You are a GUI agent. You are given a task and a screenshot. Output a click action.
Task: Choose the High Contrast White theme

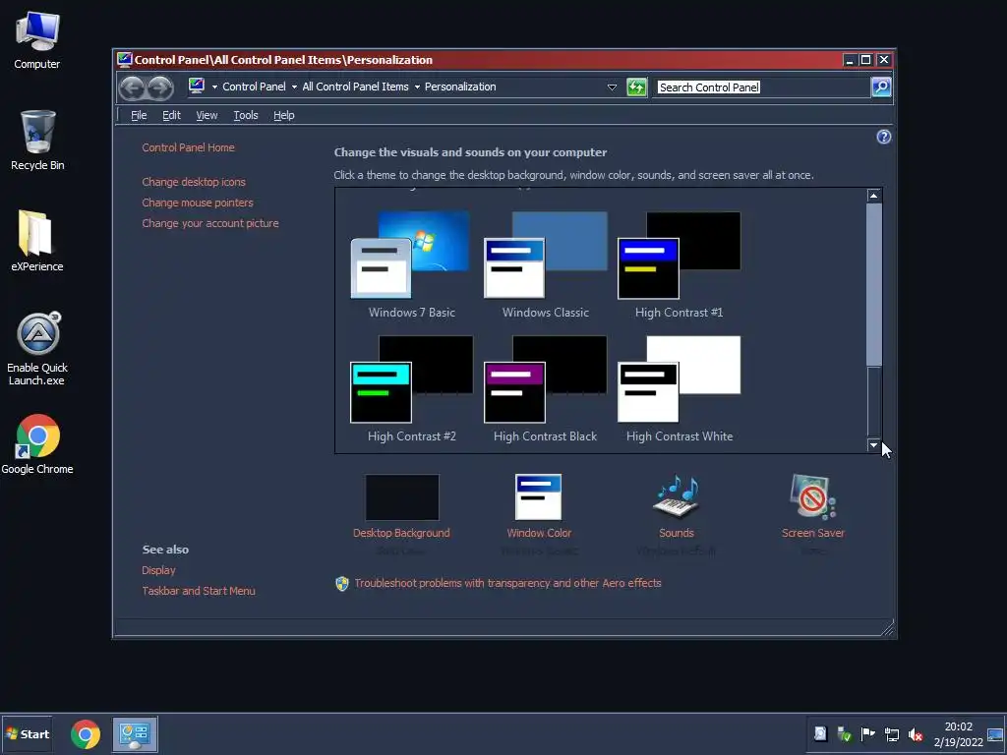pos(679,388)
